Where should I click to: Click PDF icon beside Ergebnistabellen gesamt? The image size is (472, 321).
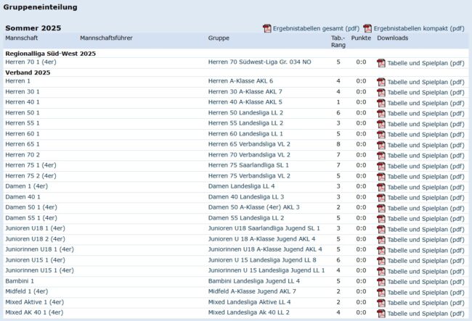point(266,28)
